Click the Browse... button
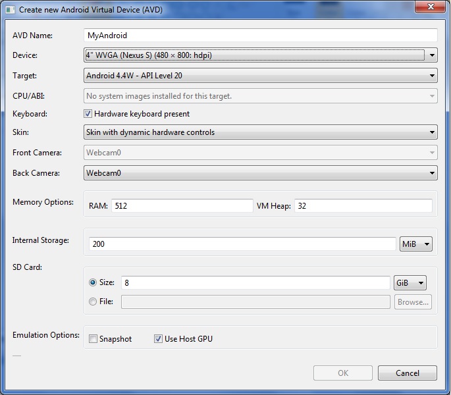Image resolution: width=451 pixels, height=395 pixels. (x=413, y=302)
